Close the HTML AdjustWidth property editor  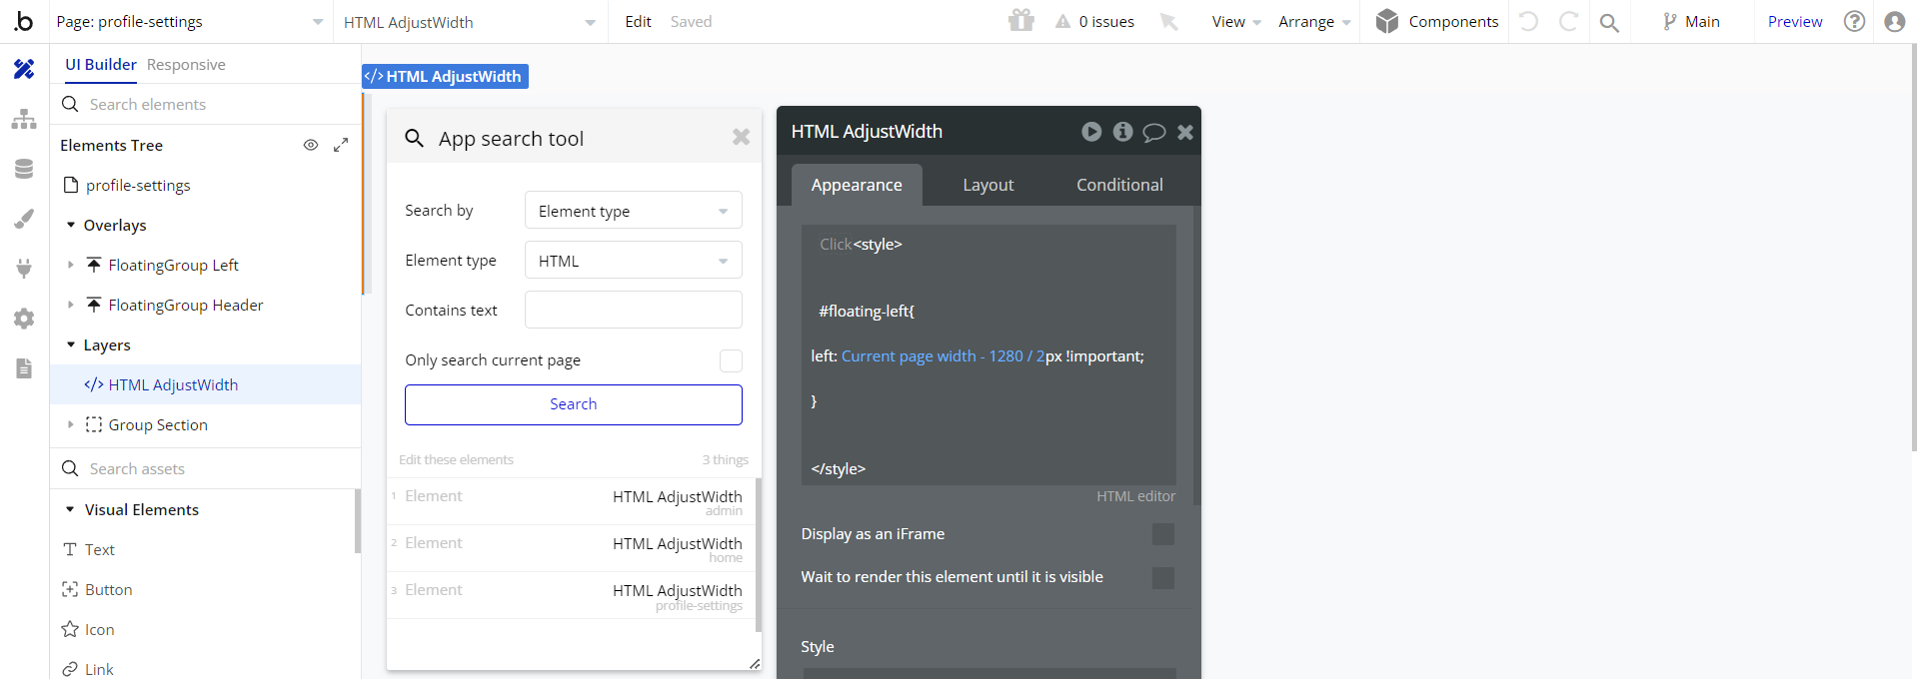pos(1185,132)
